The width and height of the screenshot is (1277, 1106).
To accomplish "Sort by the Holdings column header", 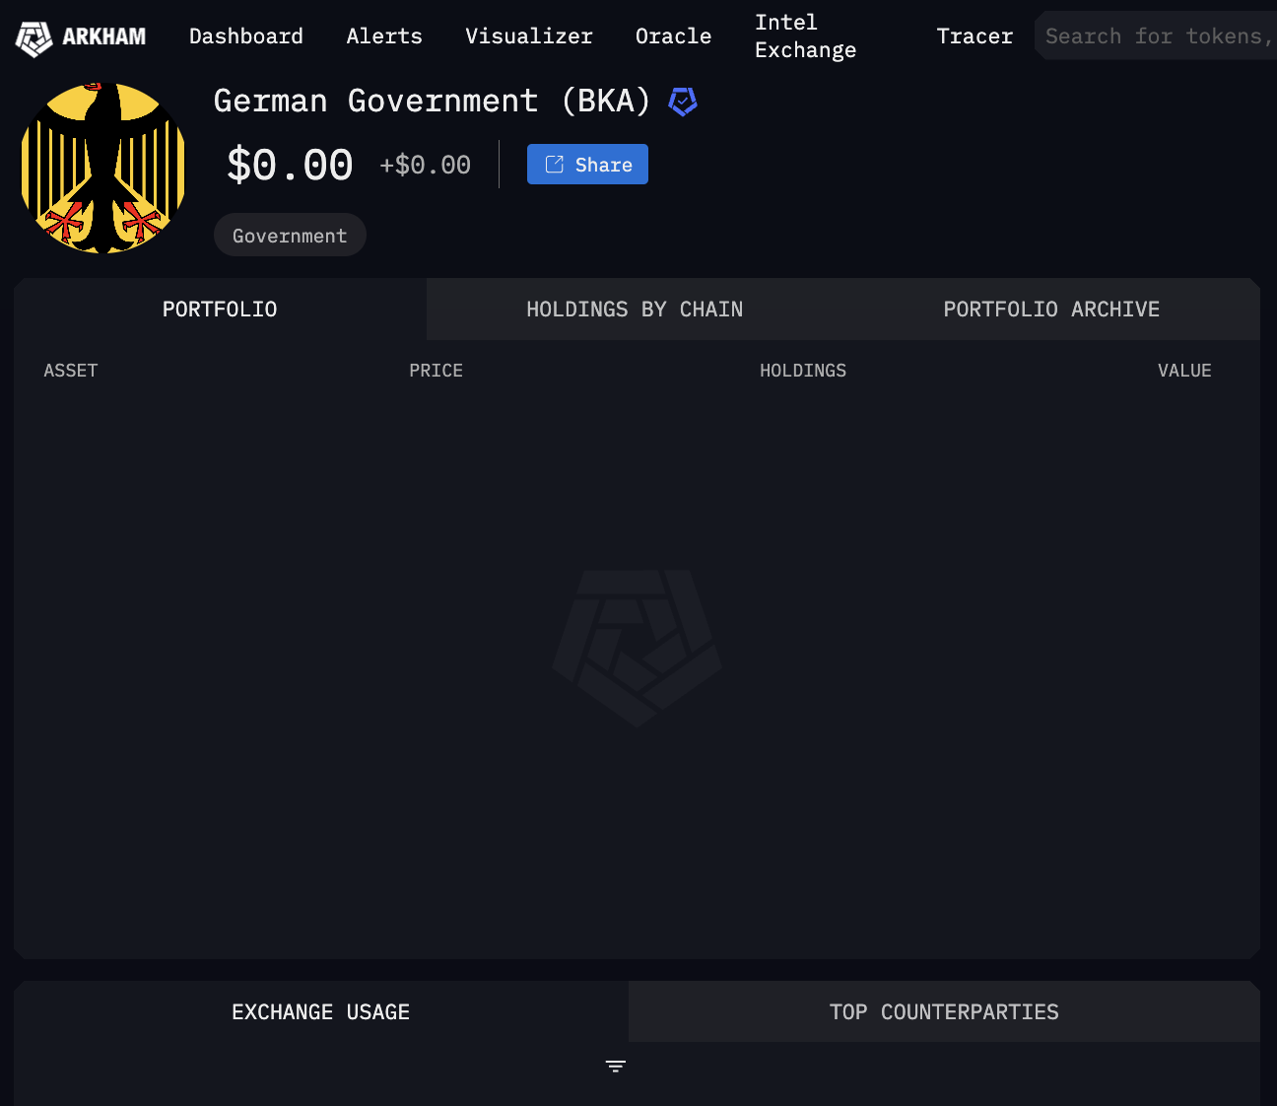I will [803, 371].
